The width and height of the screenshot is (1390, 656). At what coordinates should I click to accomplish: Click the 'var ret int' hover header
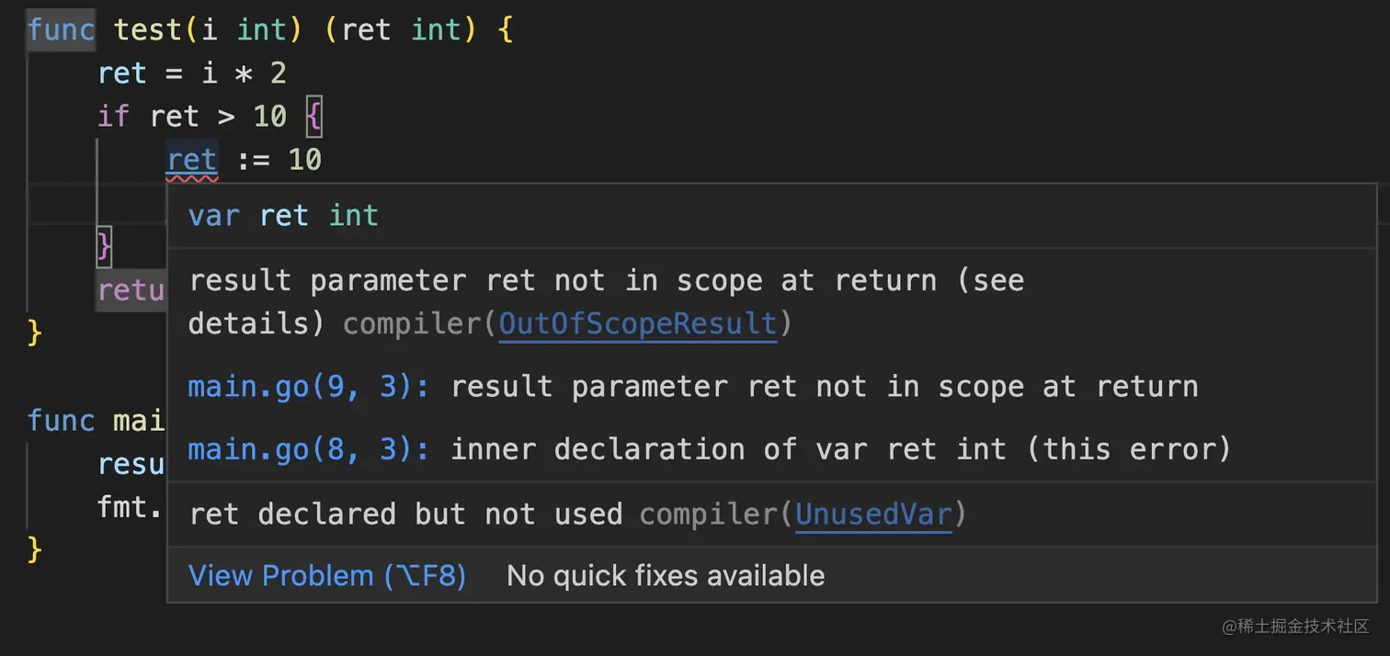tap(283, 216)
